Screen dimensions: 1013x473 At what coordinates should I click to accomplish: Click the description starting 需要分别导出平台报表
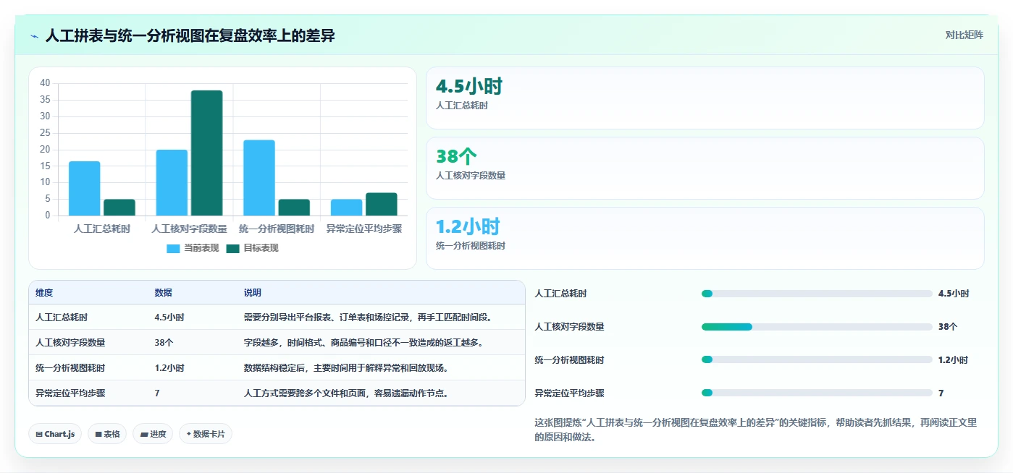click(368, 318)
